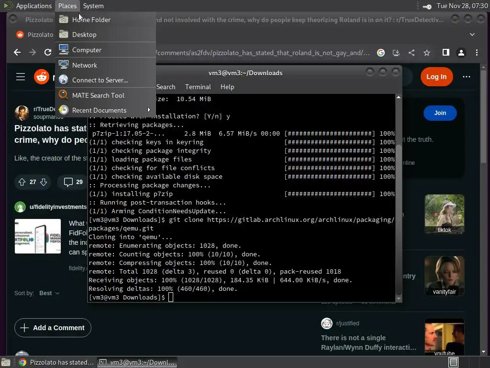Share this page icon in Chrome
This screenshot has height=368, width=490.
pyautogui.click(x=412, y=53)
